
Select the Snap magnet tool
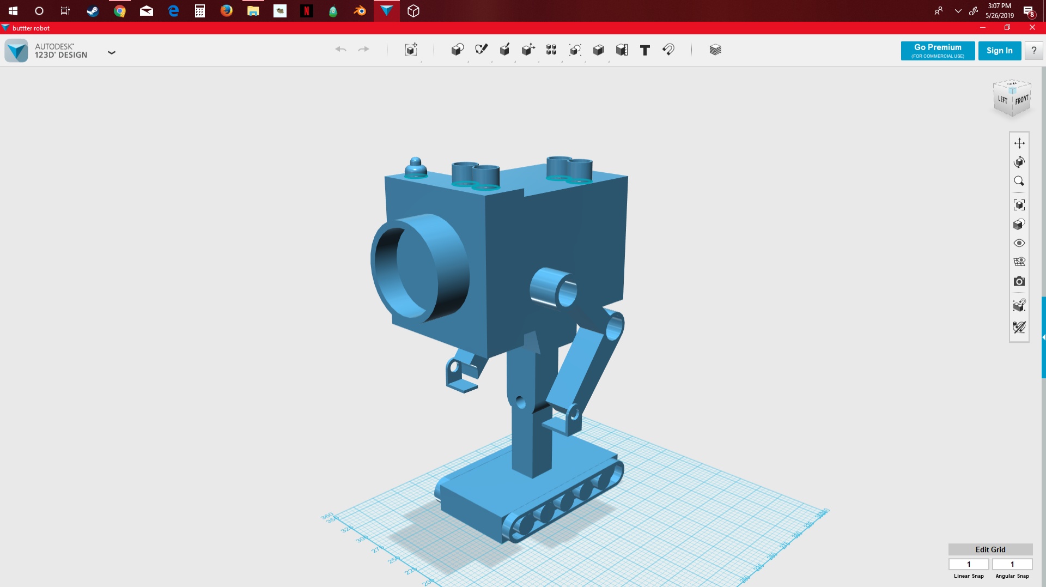(668, 50)
